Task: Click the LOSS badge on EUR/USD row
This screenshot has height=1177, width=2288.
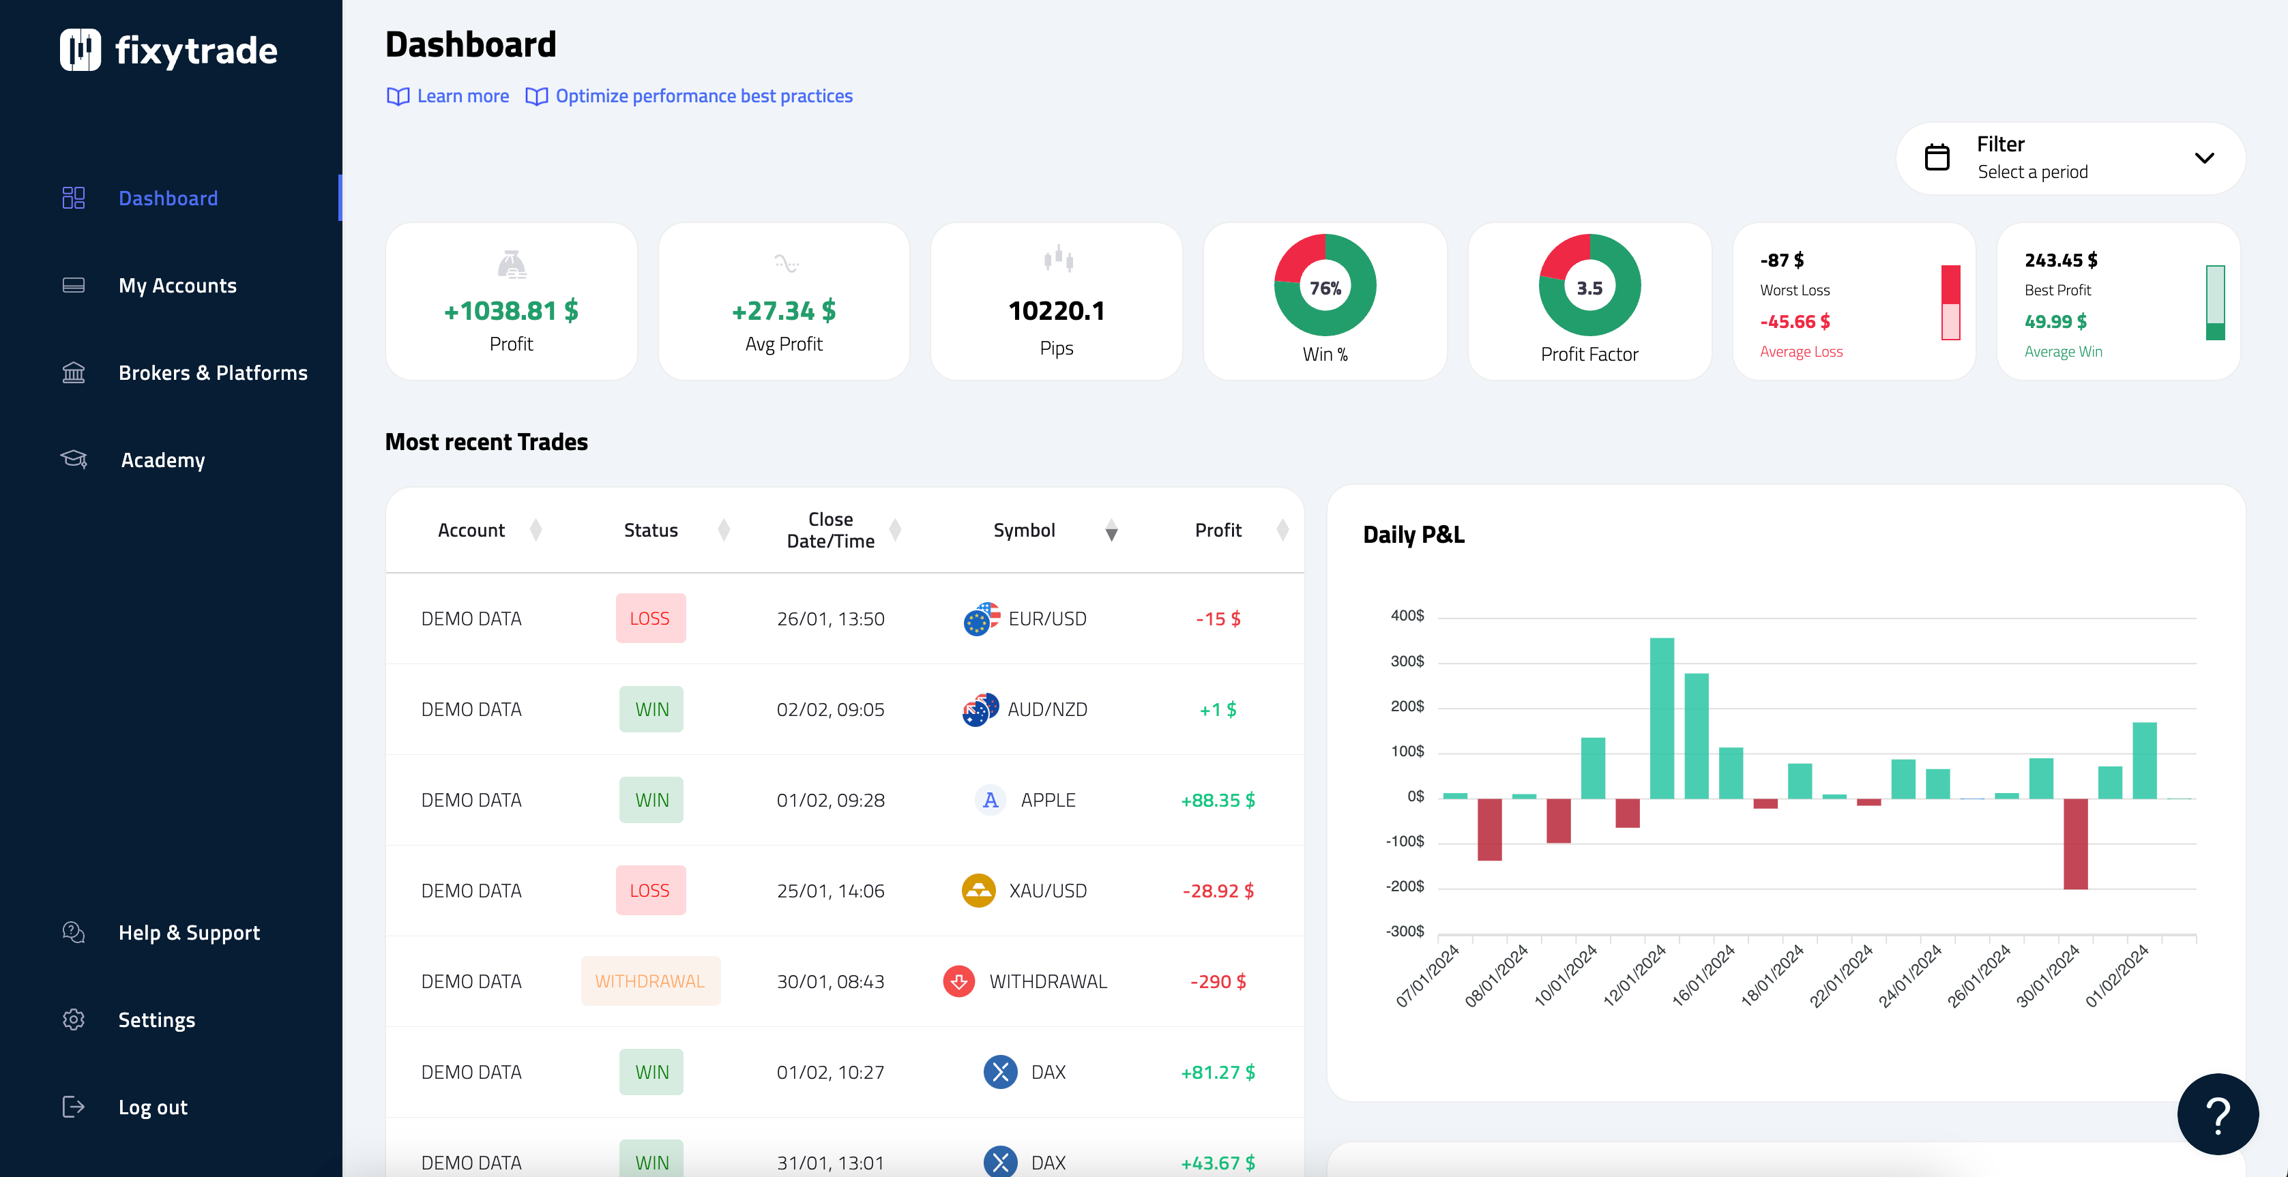Action: [650, 618]
